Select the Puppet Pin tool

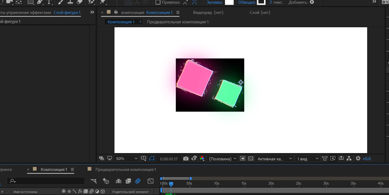click(103, 2)
